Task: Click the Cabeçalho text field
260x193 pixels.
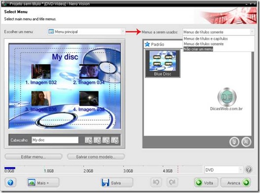Action: point(55,140)
